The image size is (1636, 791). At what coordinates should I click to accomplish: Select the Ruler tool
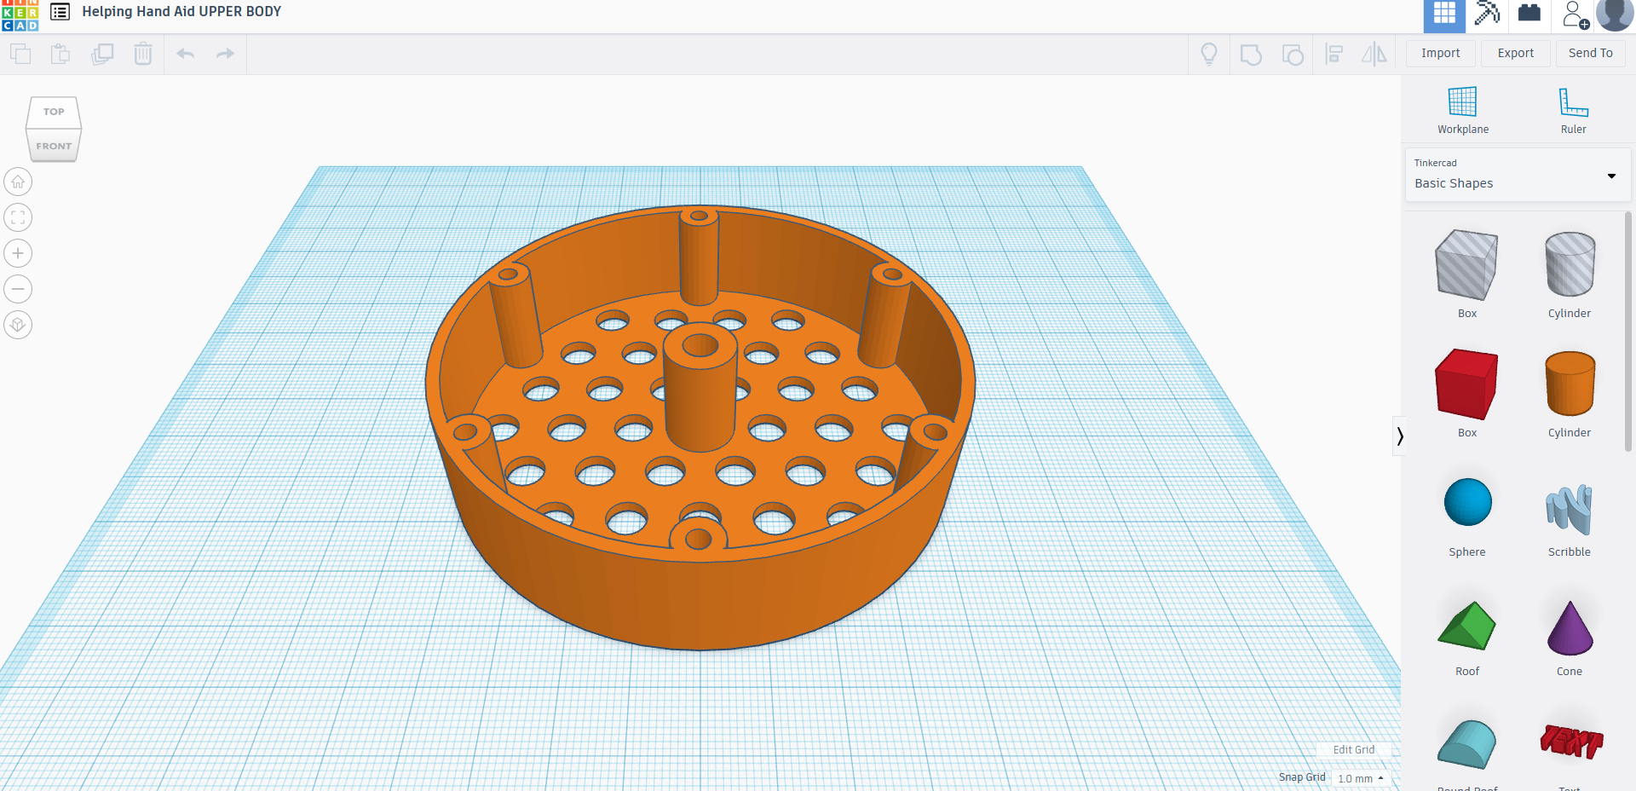[1574, 111]
